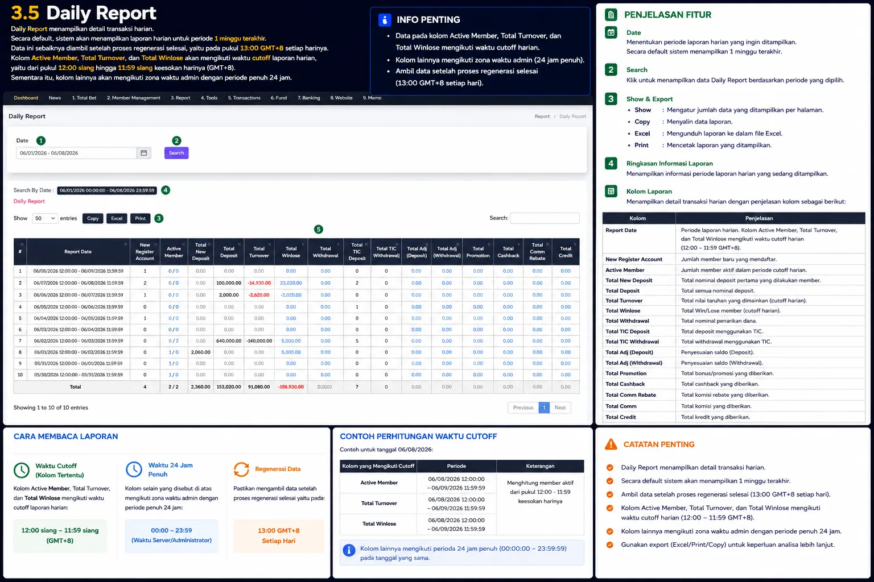874x582 pixels.
Task: Go to Next page in pagination
Action: 560,408
